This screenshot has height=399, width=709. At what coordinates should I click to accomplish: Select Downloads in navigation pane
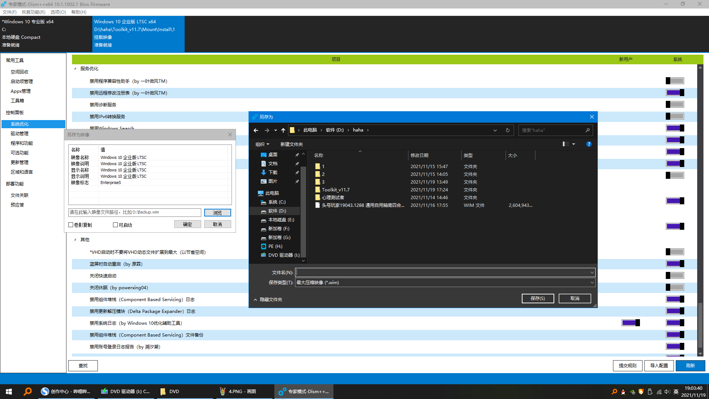pyautogui.click(x=273, y=173)
